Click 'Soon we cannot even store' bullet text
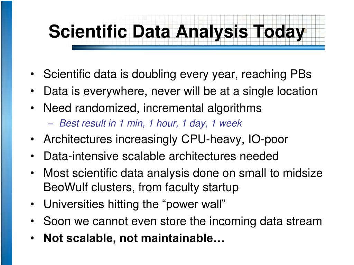The width and height of the screenshot is (354, 265). (183, 221)
